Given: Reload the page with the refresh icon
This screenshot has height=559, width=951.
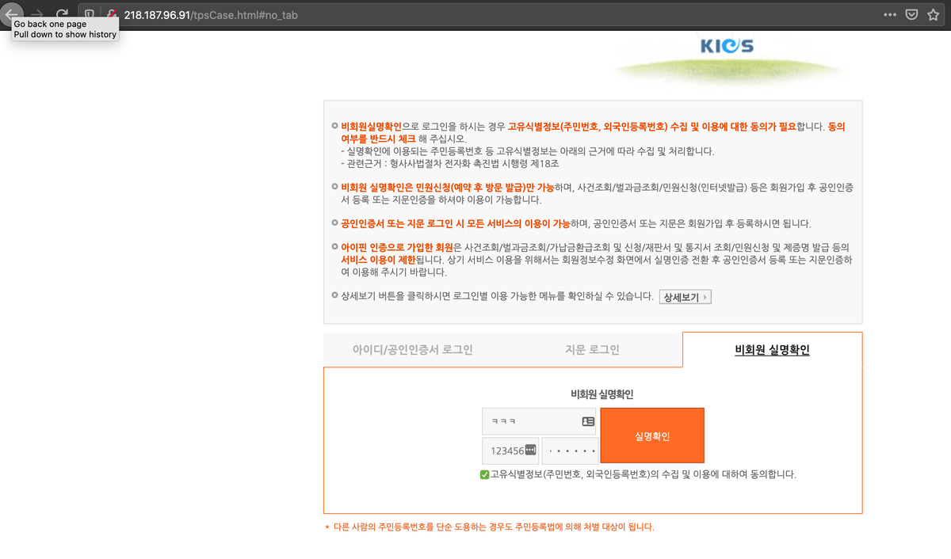Looking at the screenshot, I should point(62,15).
